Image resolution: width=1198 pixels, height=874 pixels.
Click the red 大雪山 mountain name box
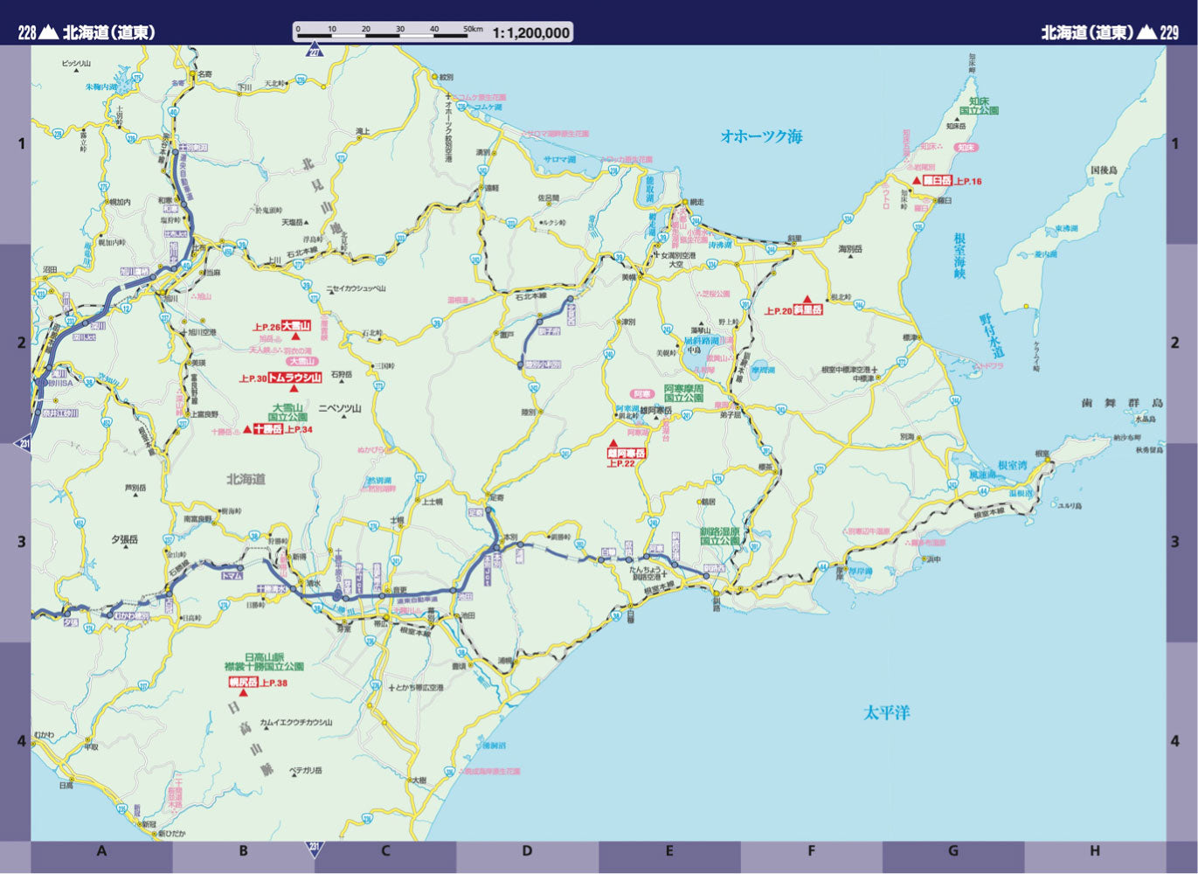pyautogui.click(x=296, y=326)
